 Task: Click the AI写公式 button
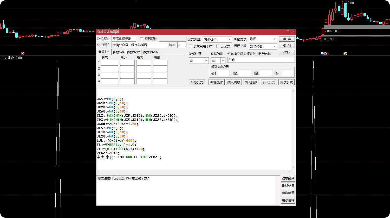click(197, 82)
